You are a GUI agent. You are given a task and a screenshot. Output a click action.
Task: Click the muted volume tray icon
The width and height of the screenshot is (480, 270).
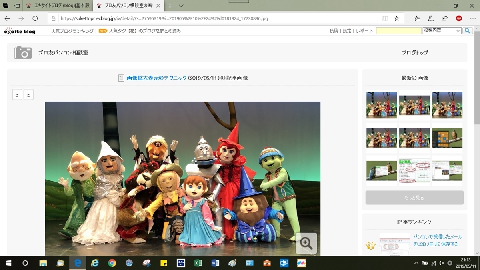(x=441, y=263)
